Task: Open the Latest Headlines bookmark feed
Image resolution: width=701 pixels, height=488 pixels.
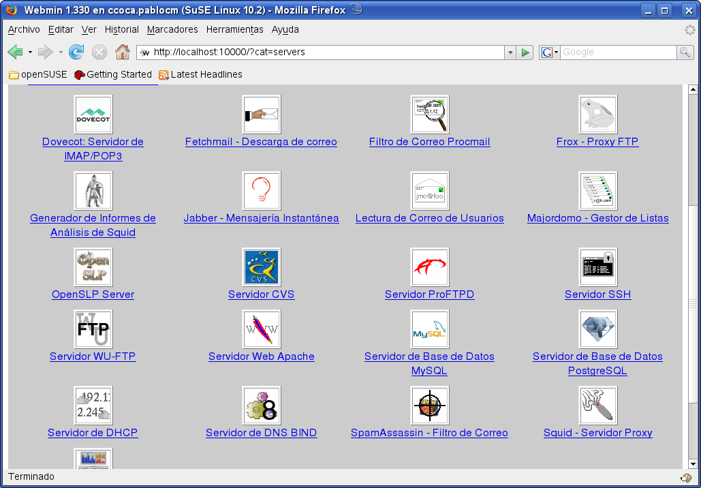Action: click(x=206, y=75)
